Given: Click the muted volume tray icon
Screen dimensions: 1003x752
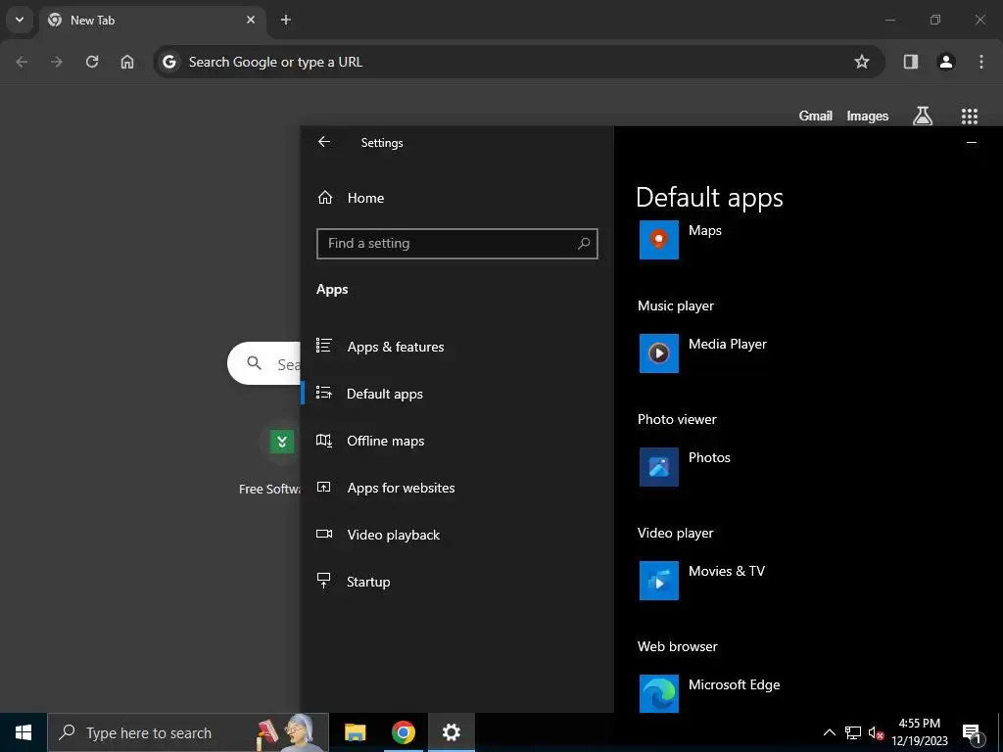Looking at the screenshot, I should [x=877, y=732].
